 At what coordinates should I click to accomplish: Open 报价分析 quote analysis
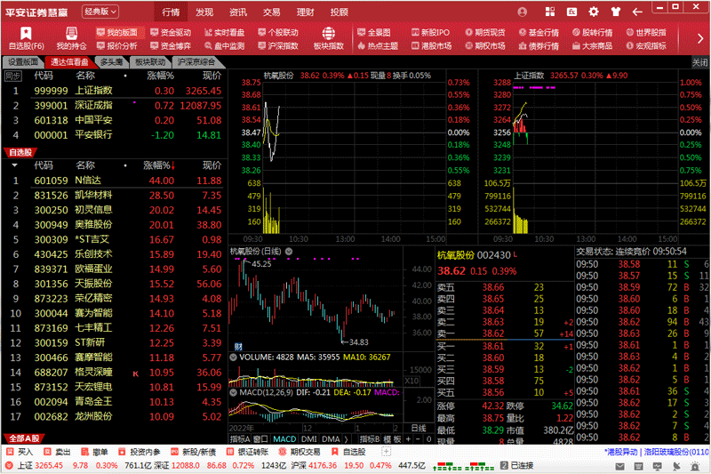(x=117, y=46)
